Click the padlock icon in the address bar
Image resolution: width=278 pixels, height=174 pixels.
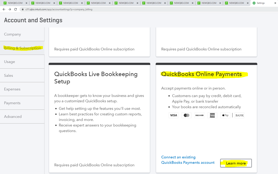coord(23,9)
